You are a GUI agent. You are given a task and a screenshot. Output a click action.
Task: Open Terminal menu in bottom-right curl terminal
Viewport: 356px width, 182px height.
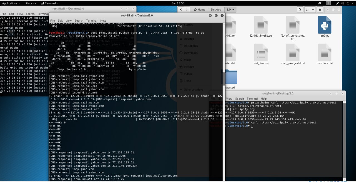[x=252, y=98]
